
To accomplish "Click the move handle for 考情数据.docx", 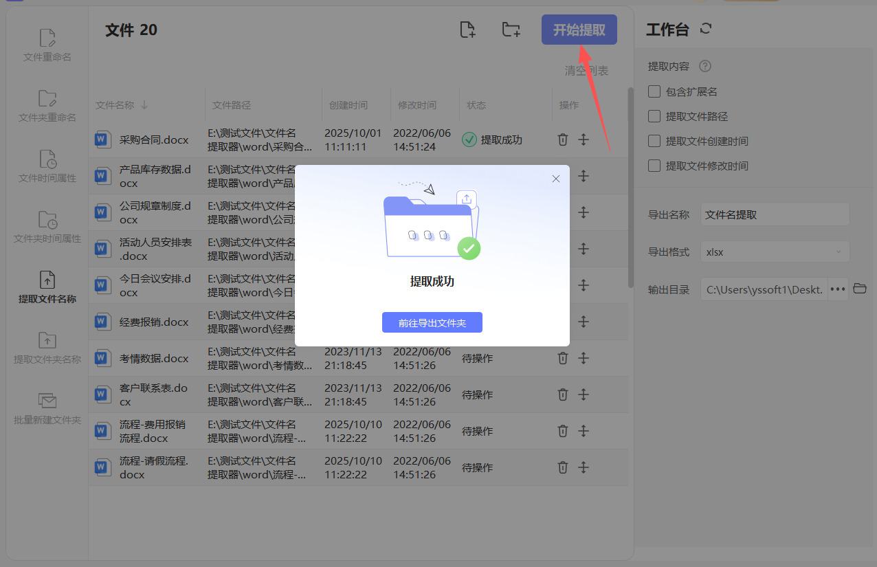I will (x=584, y=358).
